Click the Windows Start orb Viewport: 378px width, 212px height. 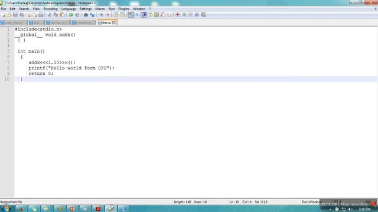[x=6, y=208]
